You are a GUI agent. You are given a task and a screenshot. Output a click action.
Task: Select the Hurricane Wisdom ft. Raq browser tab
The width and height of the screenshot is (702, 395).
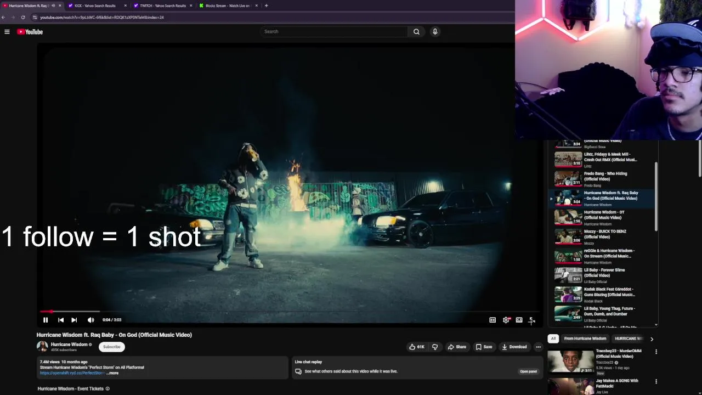click(x=27, y=5)
